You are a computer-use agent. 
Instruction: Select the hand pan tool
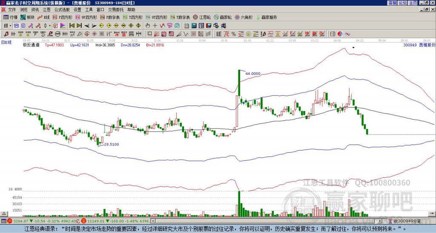pos(148,26)
